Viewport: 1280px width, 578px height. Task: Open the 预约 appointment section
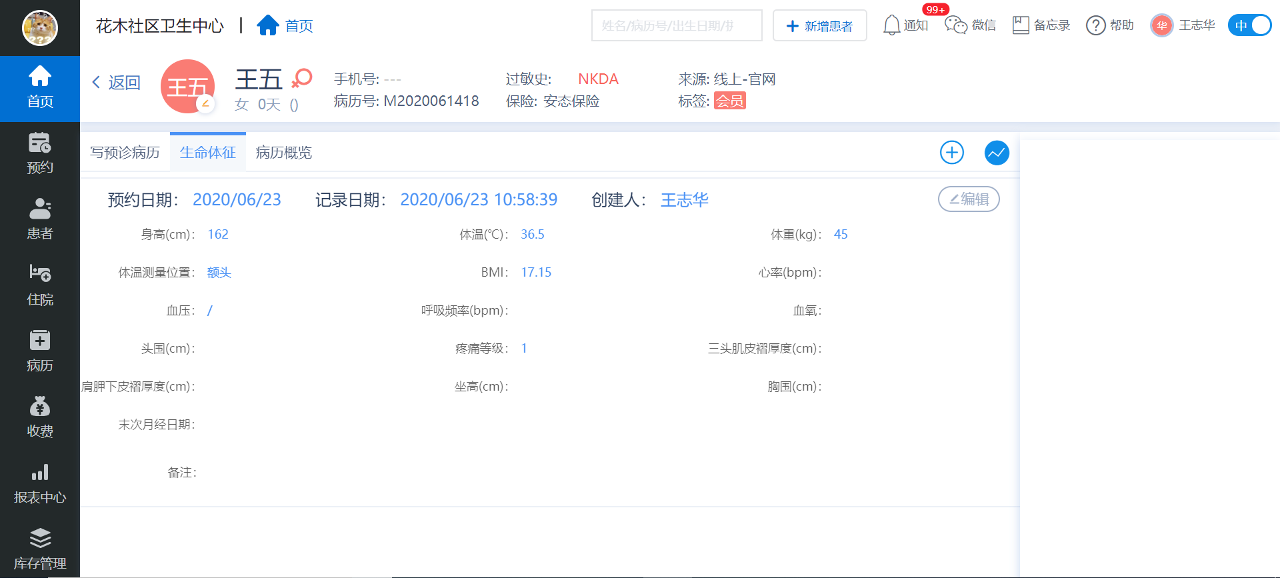(40, 154)
